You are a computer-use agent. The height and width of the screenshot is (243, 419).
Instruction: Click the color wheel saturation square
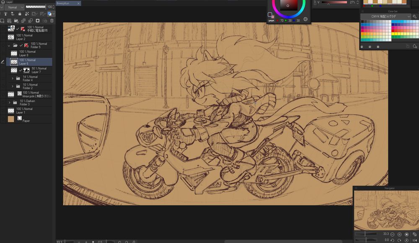pyautogui.click(x=289, y=5)
